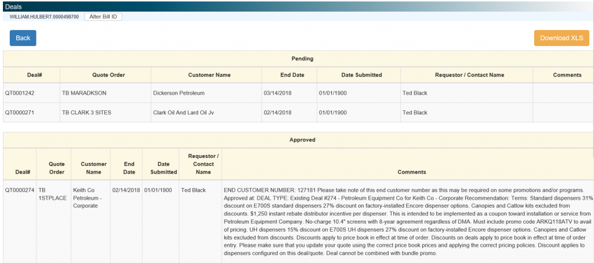Select the Dickerson Petroleum customer name
594x263 pixels.
point(179,93)
